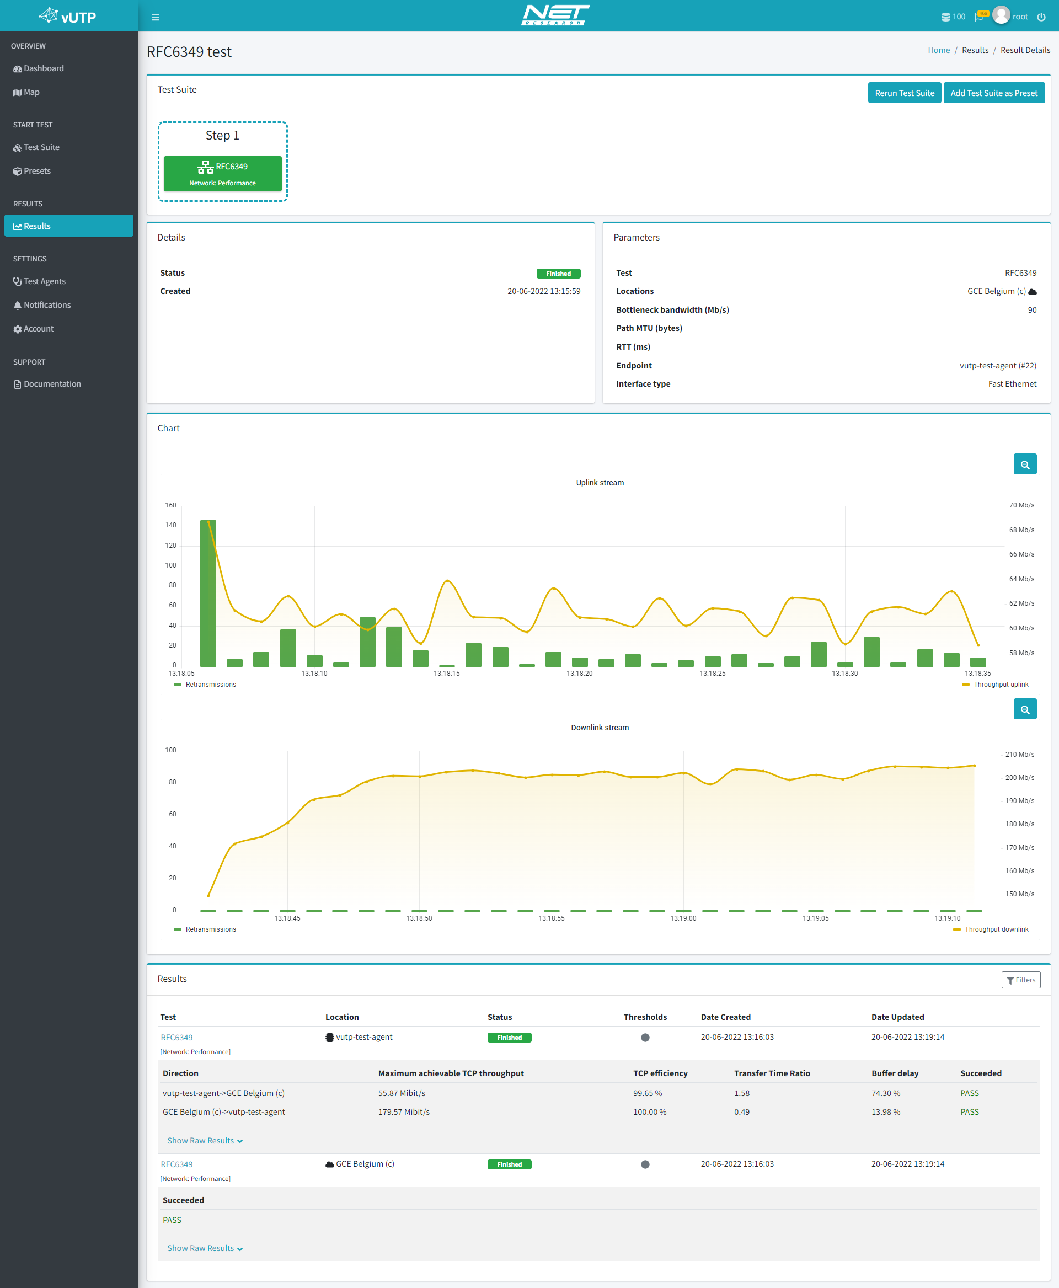This screenshot has height=1288, width=1059.
Task: Open Presets from the sidebar
Action: pos(68,171)
